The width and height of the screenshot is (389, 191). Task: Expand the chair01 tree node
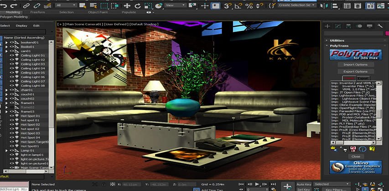[x=7, y=90]
